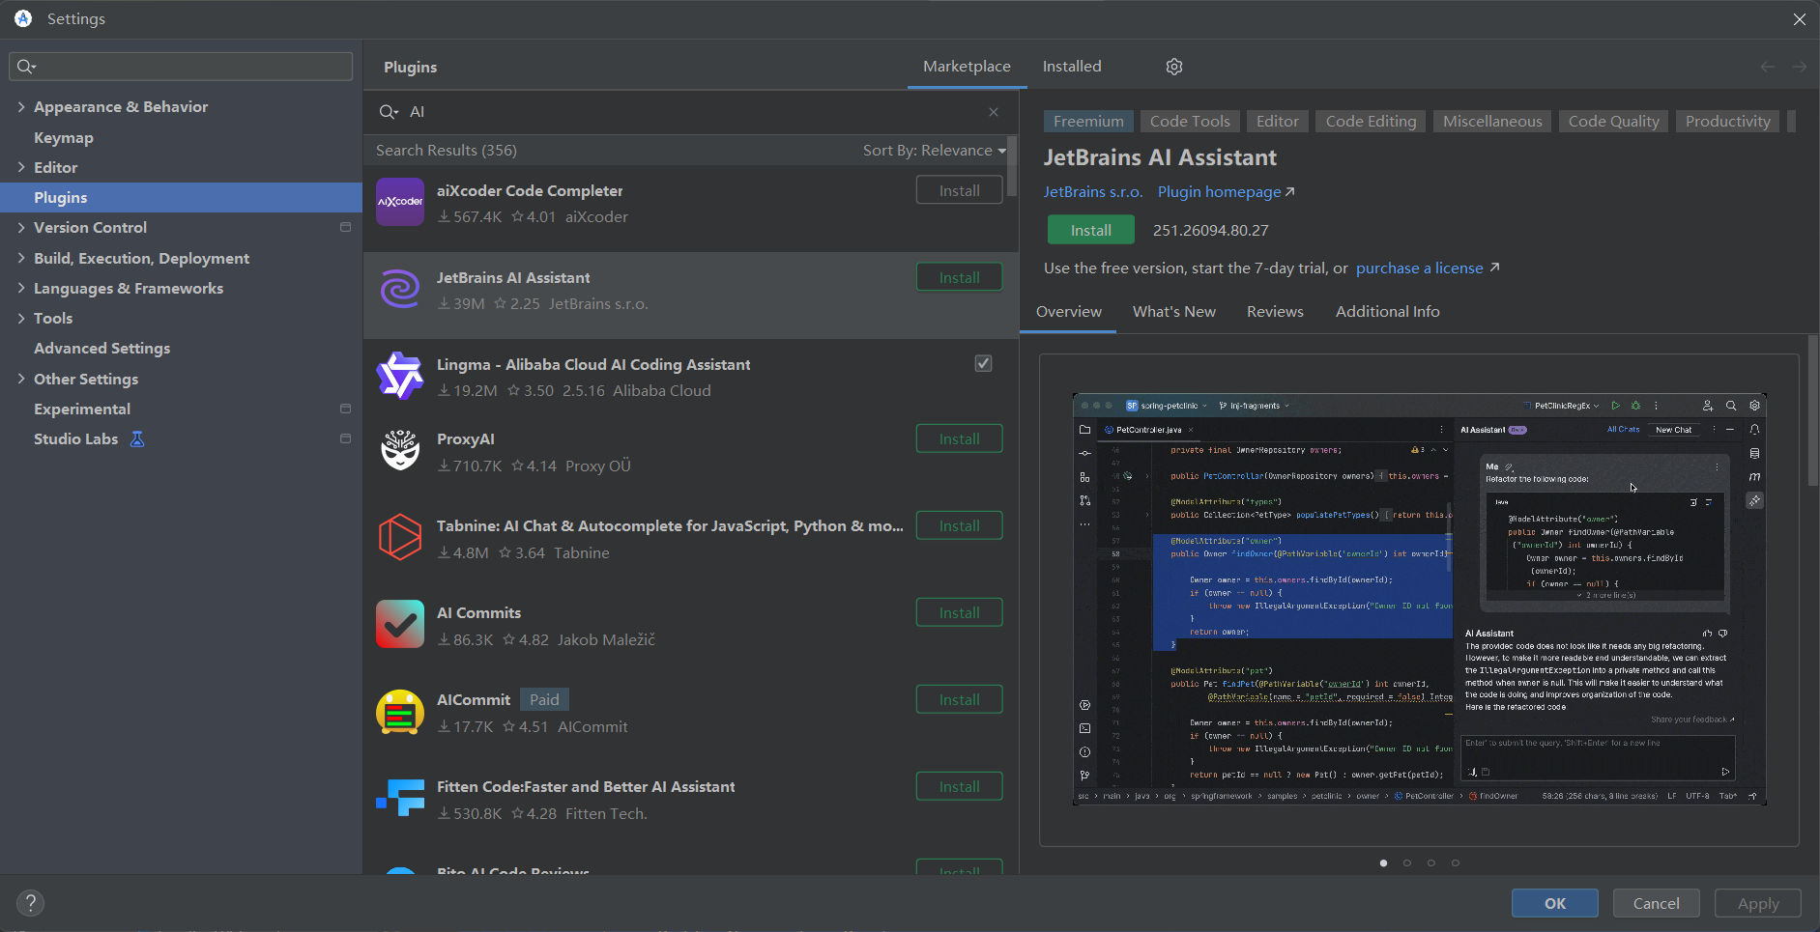Select the second screenshot carousel dot
The height and width of the screenshot is (932, 1820).
1407,862
